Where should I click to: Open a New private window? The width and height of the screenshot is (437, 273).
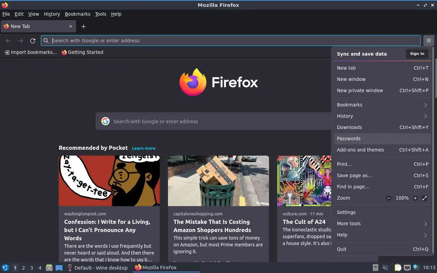click(x=382, y=90)
